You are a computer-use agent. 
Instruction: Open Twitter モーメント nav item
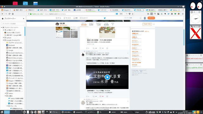pyautogui.click(x=67, y=18)
